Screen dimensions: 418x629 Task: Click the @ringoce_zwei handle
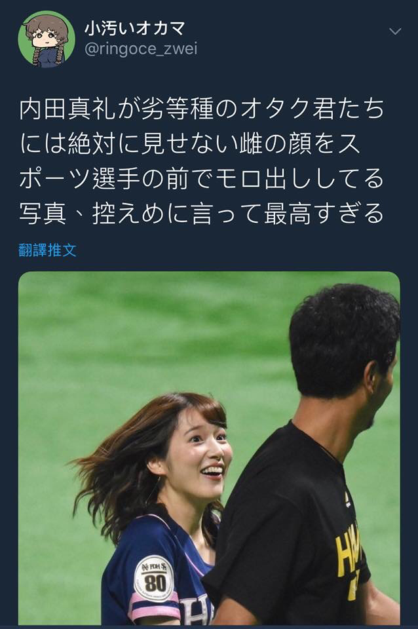tap(141, 50)
